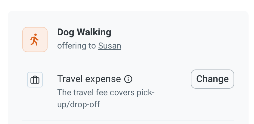Click the divider below the Dog Walking header

(128, 62)
